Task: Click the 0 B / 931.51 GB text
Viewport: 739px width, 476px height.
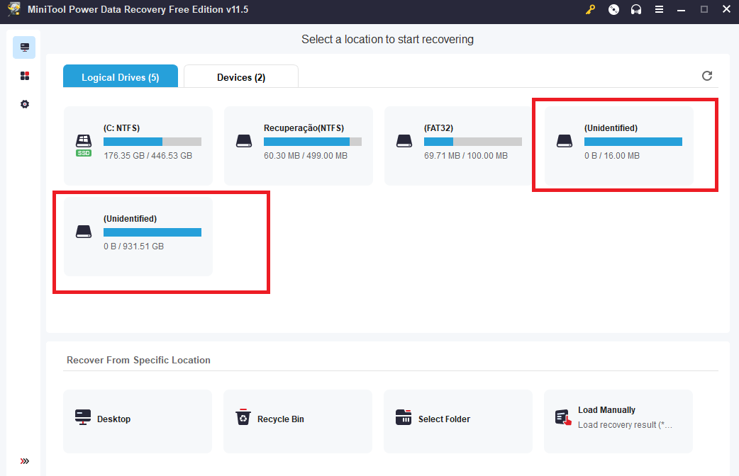Action: point(133,246)
